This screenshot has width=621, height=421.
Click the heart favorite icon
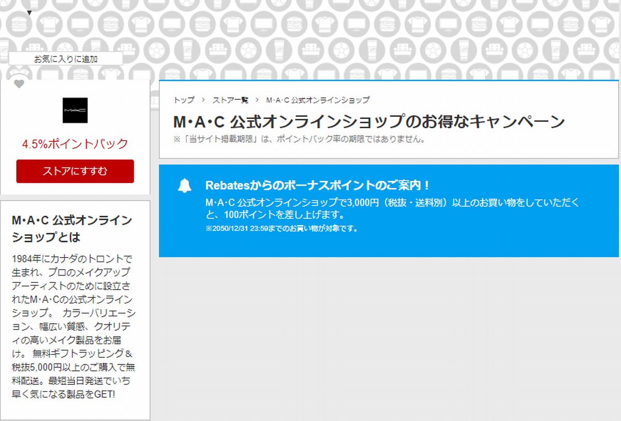click(19, 84)
